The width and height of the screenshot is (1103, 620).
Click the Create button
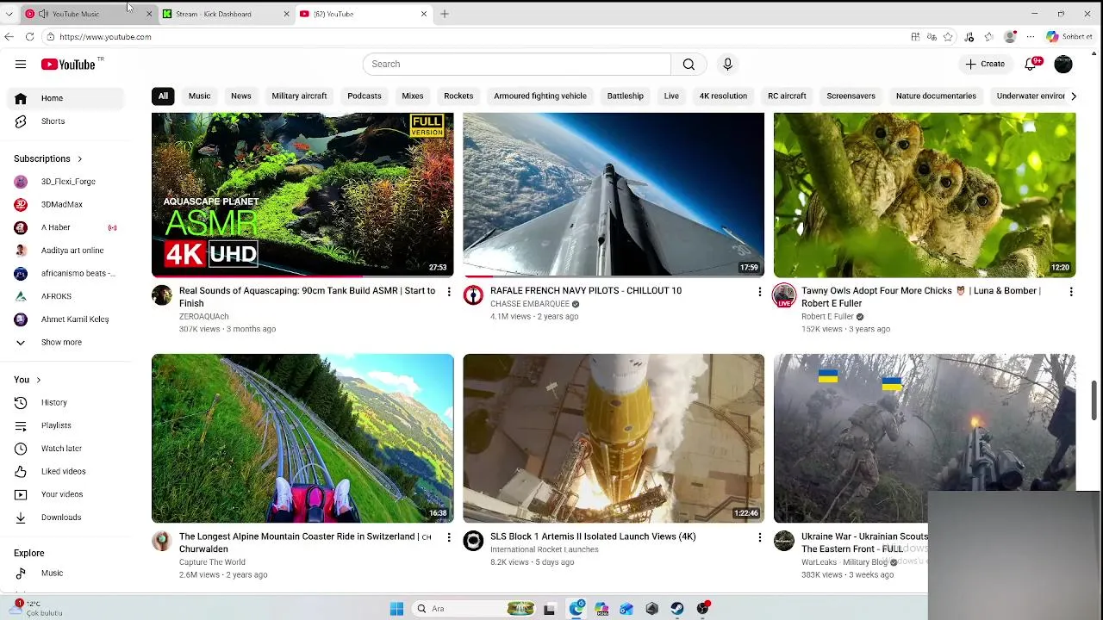[985, 64]
